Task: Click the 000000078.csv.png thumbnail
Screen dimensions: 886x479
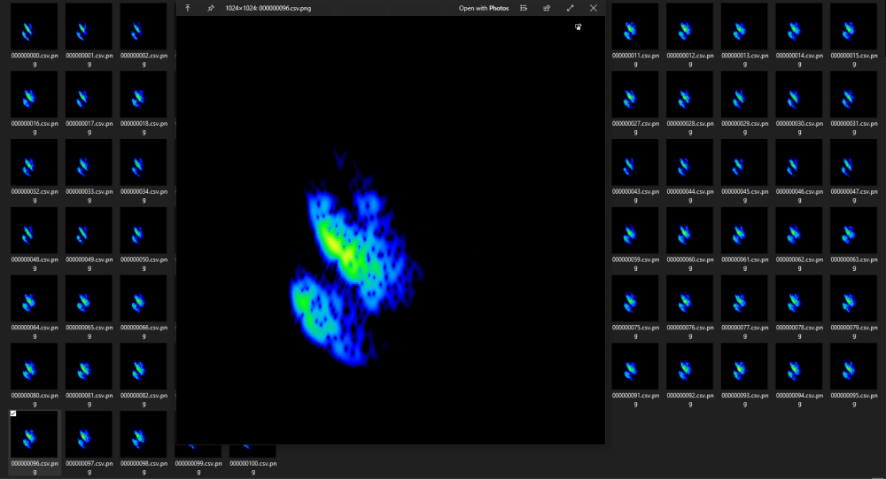Action: point(799,298)
